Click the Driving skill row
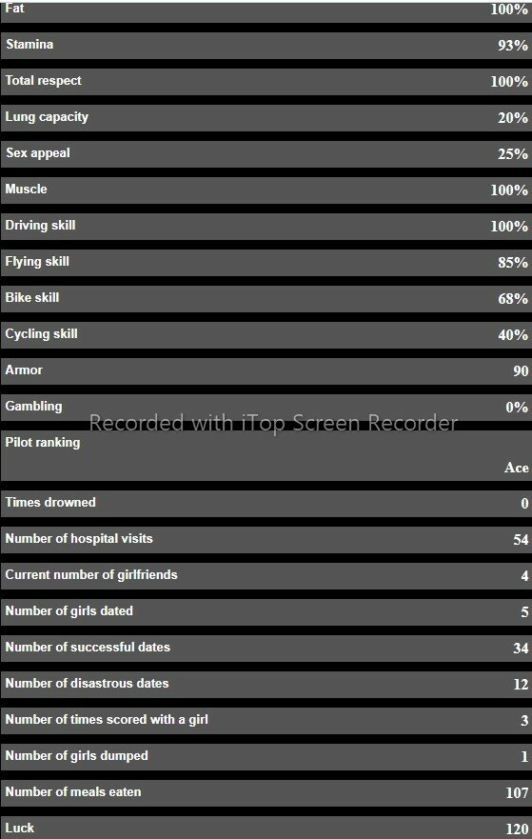This screenshot has height=839, width=532. click(x=266, y=227)
